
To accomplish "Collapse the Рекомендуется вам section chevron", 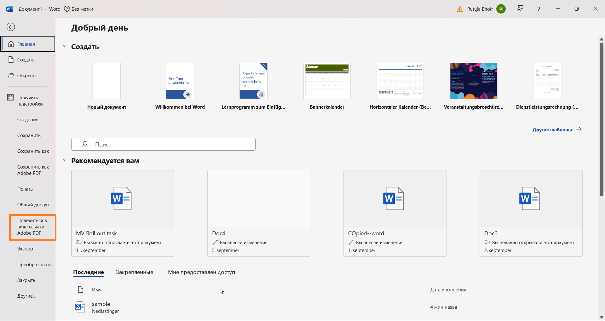I will coord(65,160).
